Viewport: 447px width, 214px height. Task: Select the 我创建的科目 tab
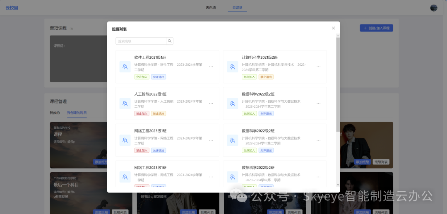tap(77, 113)
